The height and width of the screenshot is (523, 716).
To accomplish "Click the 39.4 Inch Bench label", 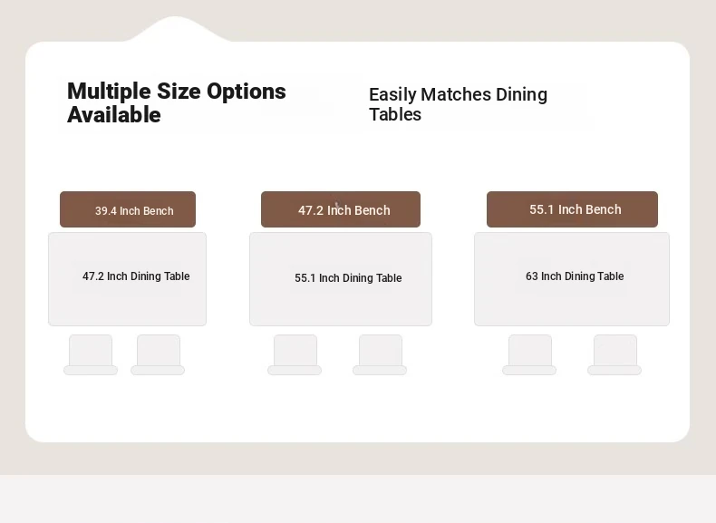I will coord(134,211).
